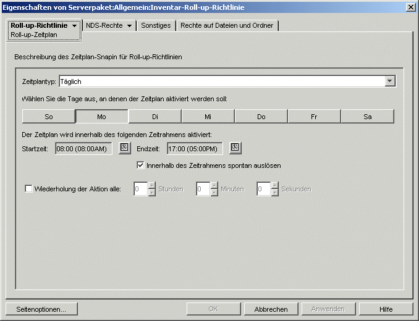Click the Startzeit input field

click(83, 148)
